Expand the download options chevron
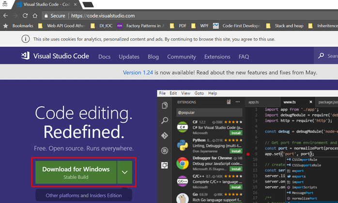This screenshot has width=338, height=203. click(124, 172)
